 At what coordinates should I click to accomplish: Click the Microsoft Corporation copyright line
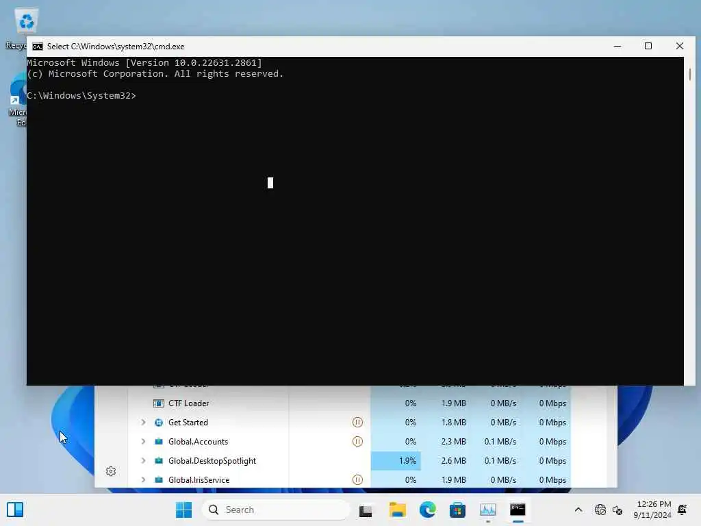point(155,74)
